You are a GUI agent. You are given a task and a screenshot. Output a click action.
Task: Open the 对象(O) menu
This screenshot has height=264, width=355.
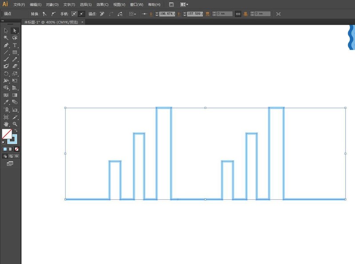point(52,4)
